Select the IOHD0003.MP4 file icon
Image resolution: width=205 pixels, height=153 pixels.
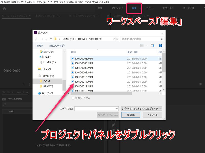coord(73,59)
